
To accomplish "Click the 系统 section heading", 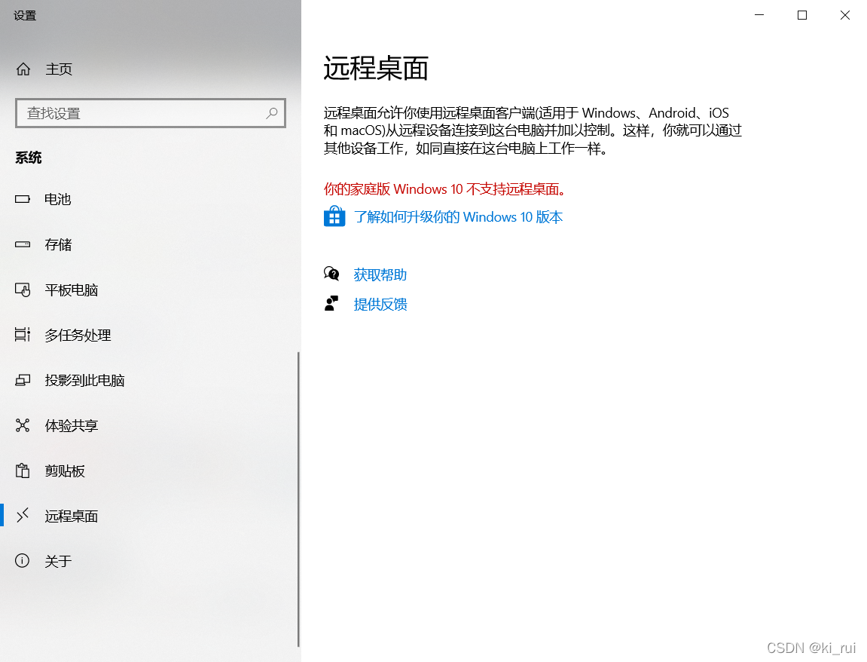I will 28,158.
